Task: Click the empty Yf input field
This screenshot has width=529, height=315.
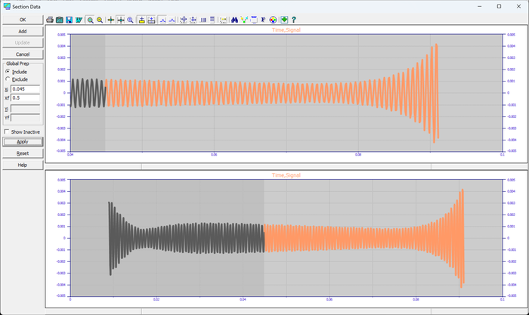Action: coord(25,118)
